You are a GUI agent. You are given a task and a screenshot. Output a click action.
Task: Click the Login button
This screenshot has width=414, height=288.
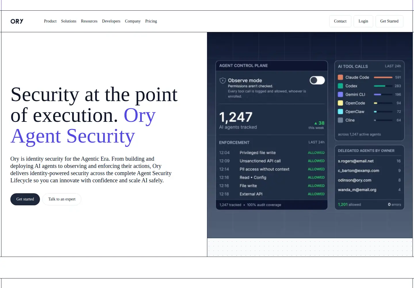(x=363, y=21)
